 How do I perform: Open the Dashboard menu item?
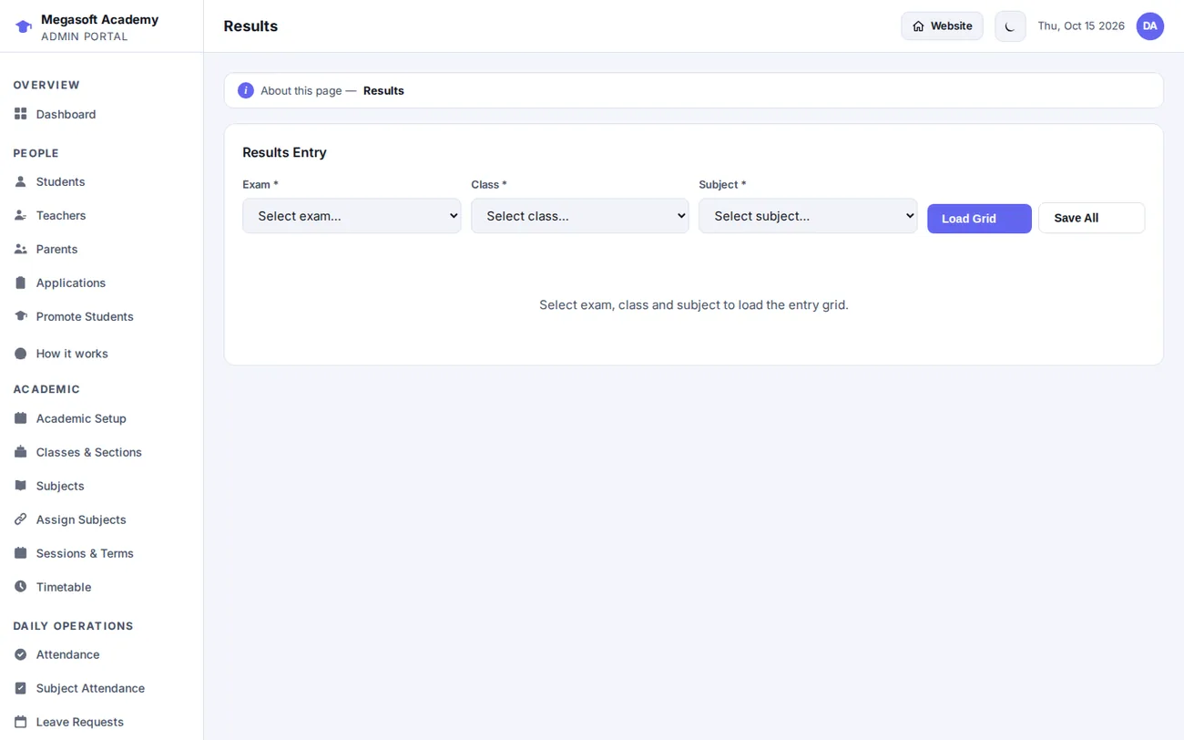point(101,114)
